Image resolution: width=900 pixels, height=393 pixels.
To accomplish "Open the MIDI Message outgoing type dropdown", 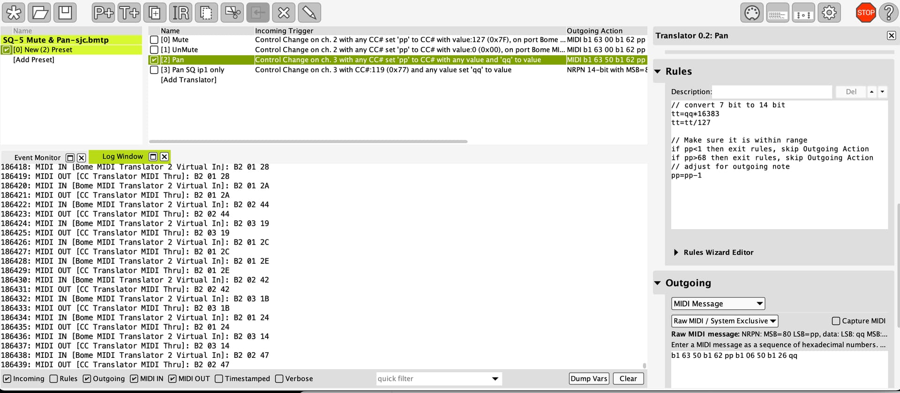I will 718,304.
